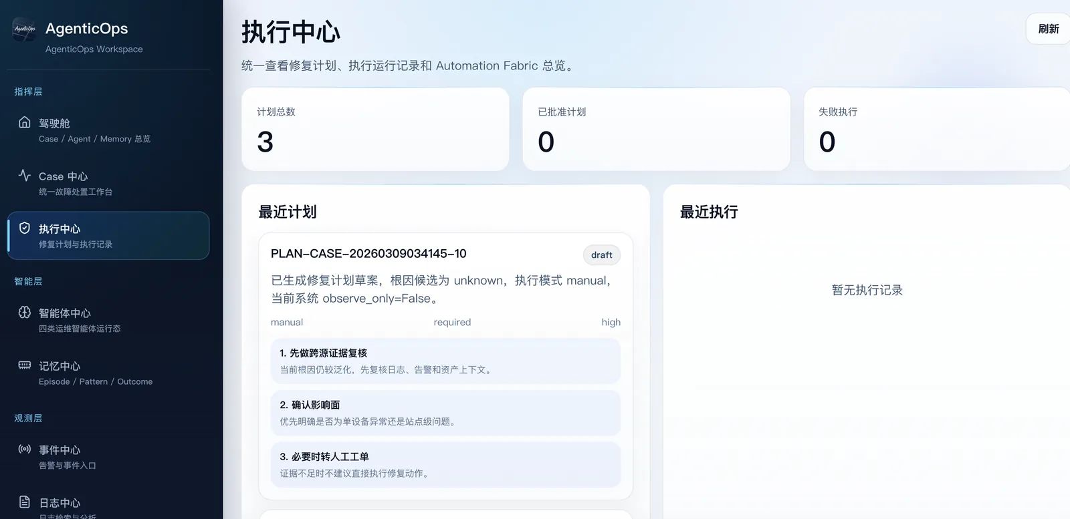Click the 最近执行 heading
The width and height of the screenshot is (1070, 519).
[x=709, y=212]
